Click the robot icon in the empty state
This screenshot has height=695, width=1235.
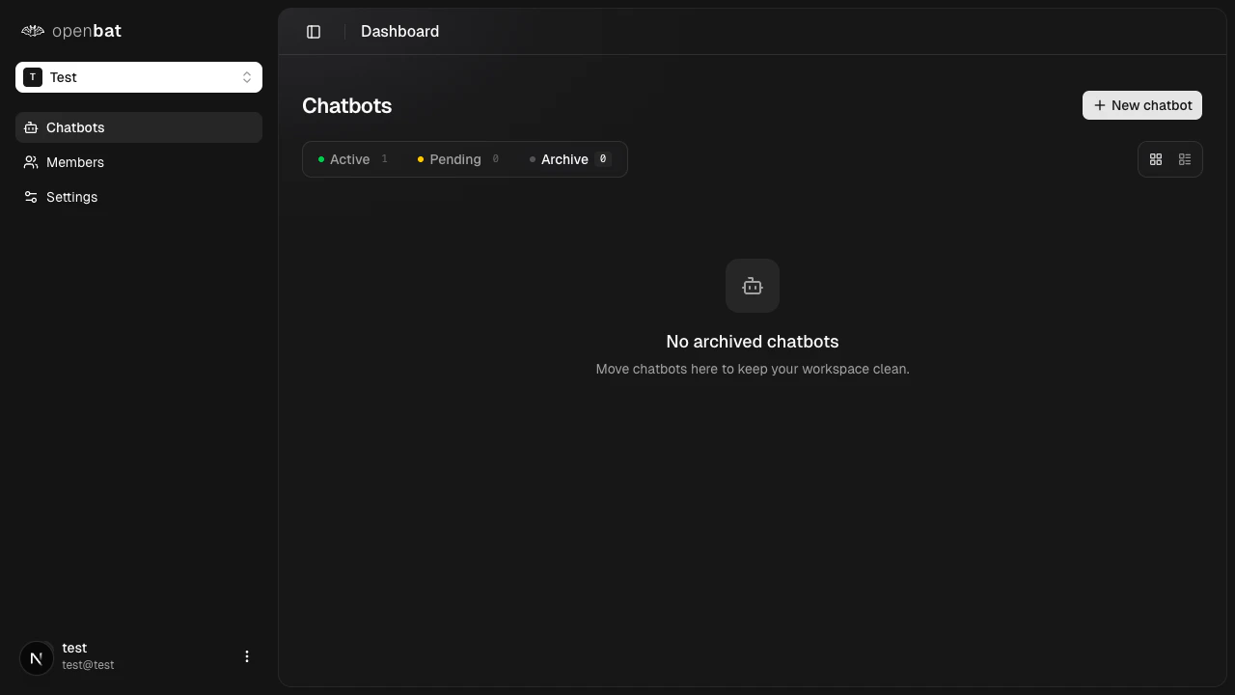pos(753,286)
